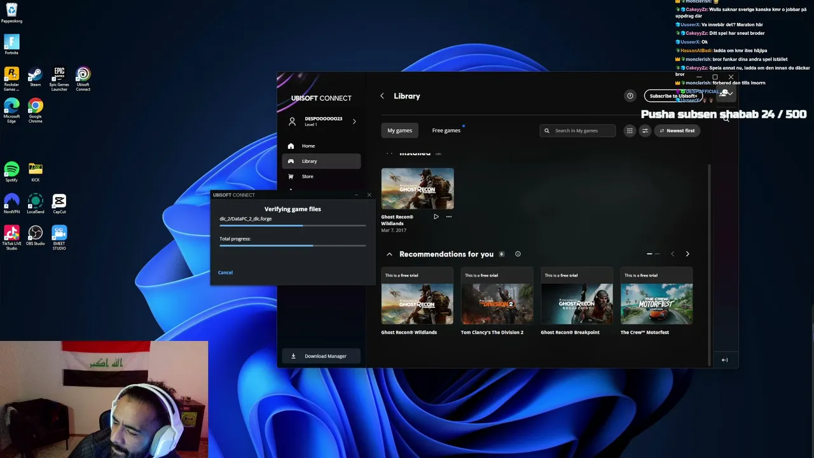This screenshot has height=458, width=814.
Task: Click the Subscribe to Ubisoft+ button
Action: 673,96
